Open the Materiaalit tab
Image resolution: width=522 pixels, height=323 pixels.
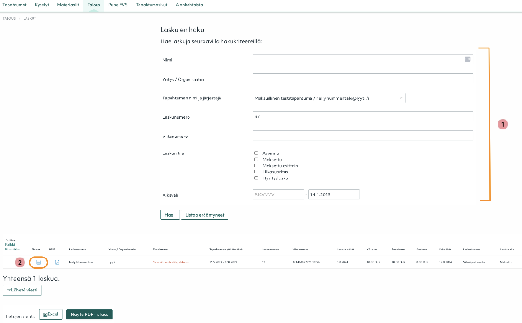(68, 5)
